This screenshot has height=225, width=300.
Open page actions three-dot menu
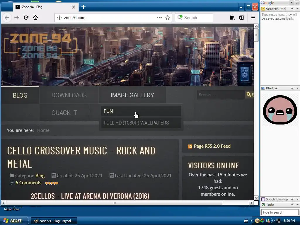click(159, 18)
